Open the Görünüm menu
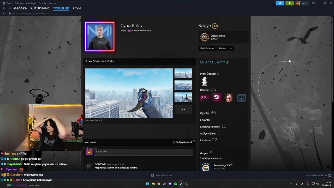334x188 pixels. pos(19,3)
